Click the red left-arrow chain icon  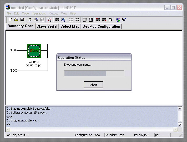pos(98,20)
